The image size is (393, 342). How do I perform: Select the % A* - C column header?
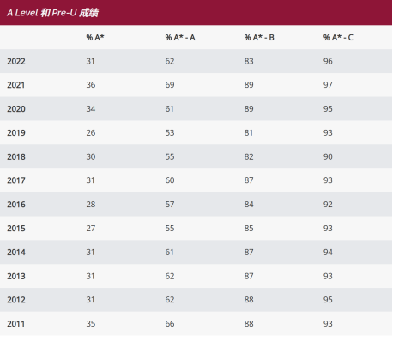click(x=338, y=38)
